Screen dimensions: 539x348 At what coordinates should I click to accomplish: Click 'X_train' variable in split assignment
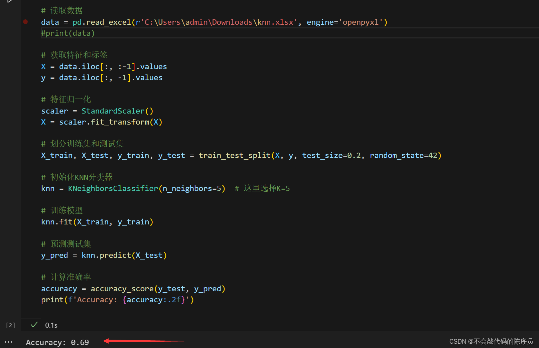[x=57, y=155]
